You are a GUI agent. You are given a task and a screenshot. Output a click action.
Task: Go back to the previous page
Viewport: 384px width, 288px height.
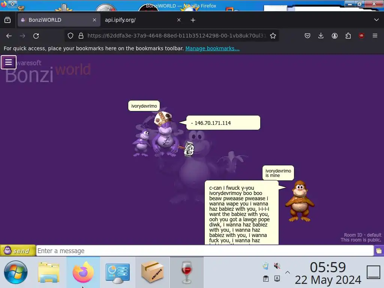click(9, 36)
